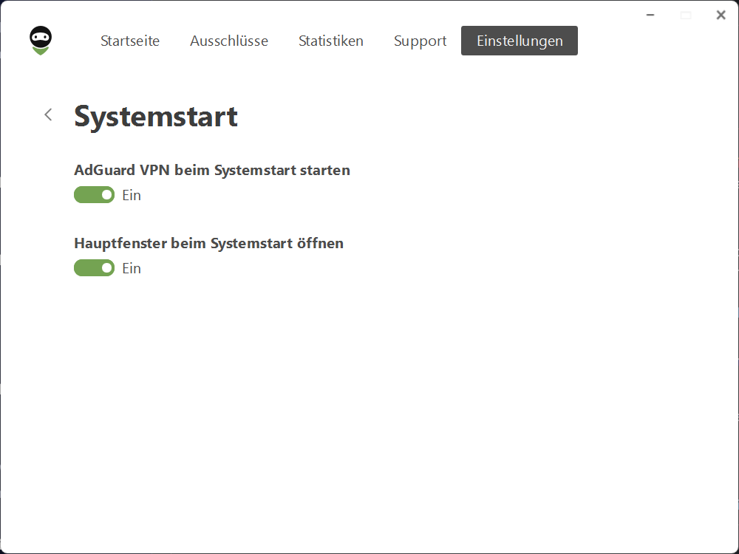Switch to the Support section
The height and width of the screenshot is (554, 739).
click(420, 41)
